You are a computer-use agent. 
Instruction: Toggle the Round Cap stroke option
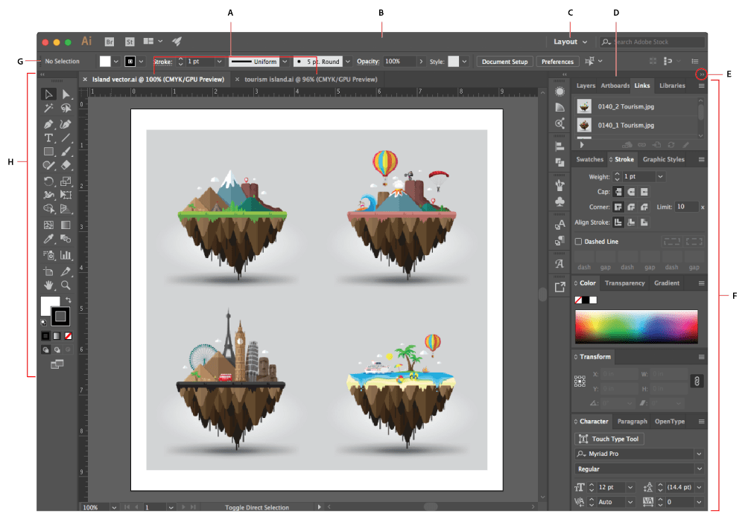(x=631, y=191)
